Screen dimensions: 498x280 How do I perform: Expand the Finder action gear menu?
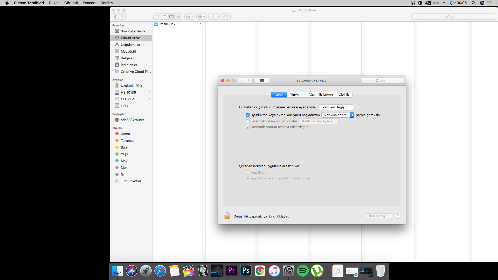tap(202, 17)
